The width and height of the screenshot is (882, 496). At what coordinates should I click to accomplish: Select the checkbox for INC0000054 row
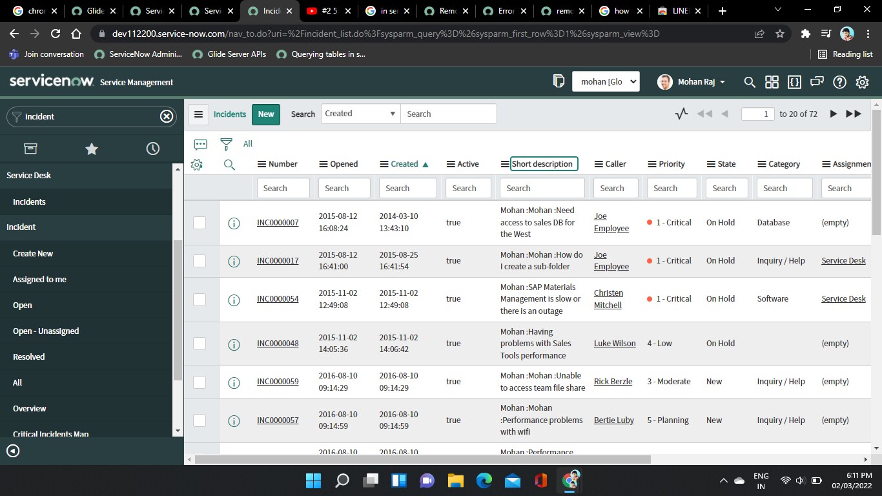[200, 299]
